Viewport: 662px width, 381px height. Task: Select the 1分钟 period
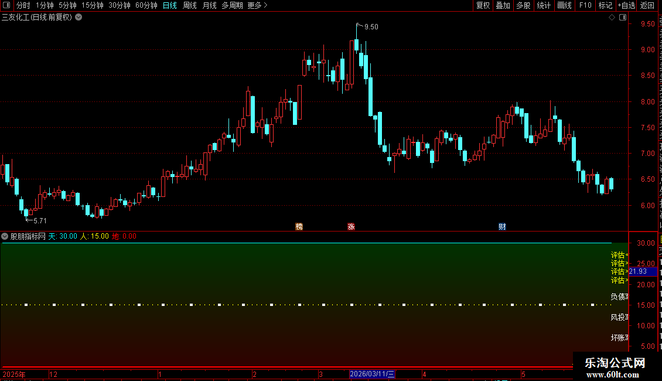[45, 5]
